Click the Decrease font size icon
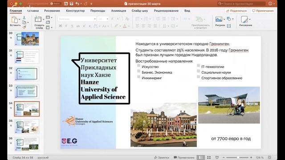Screen dimensions: 285x160 pos(118,19)
